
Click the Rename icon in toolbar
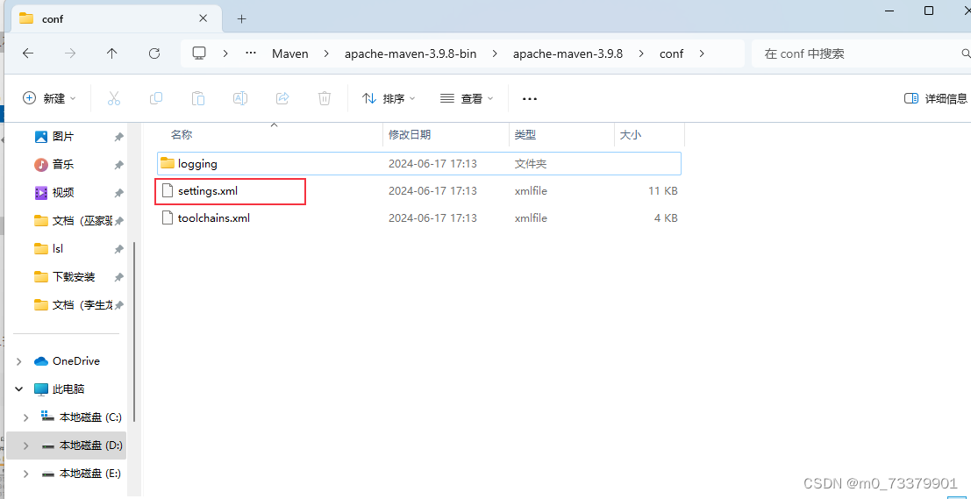240,98
